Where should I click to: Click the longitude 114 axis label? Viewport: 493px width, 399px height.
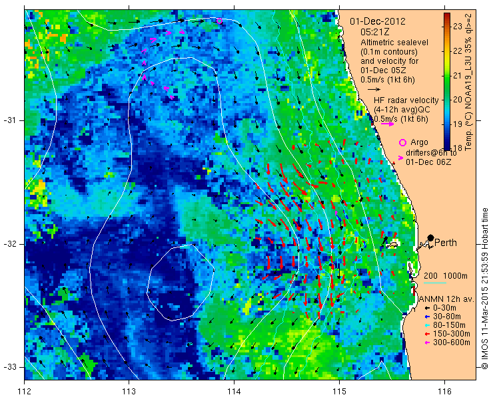click(234, 392)
